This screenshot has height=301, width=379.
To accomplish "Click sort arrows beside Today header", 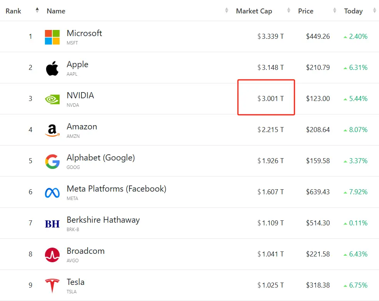I will pos(374,10).
